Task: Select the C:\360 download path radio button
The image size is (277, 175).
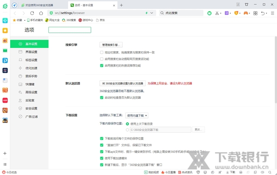Action: tap(127, 130)
